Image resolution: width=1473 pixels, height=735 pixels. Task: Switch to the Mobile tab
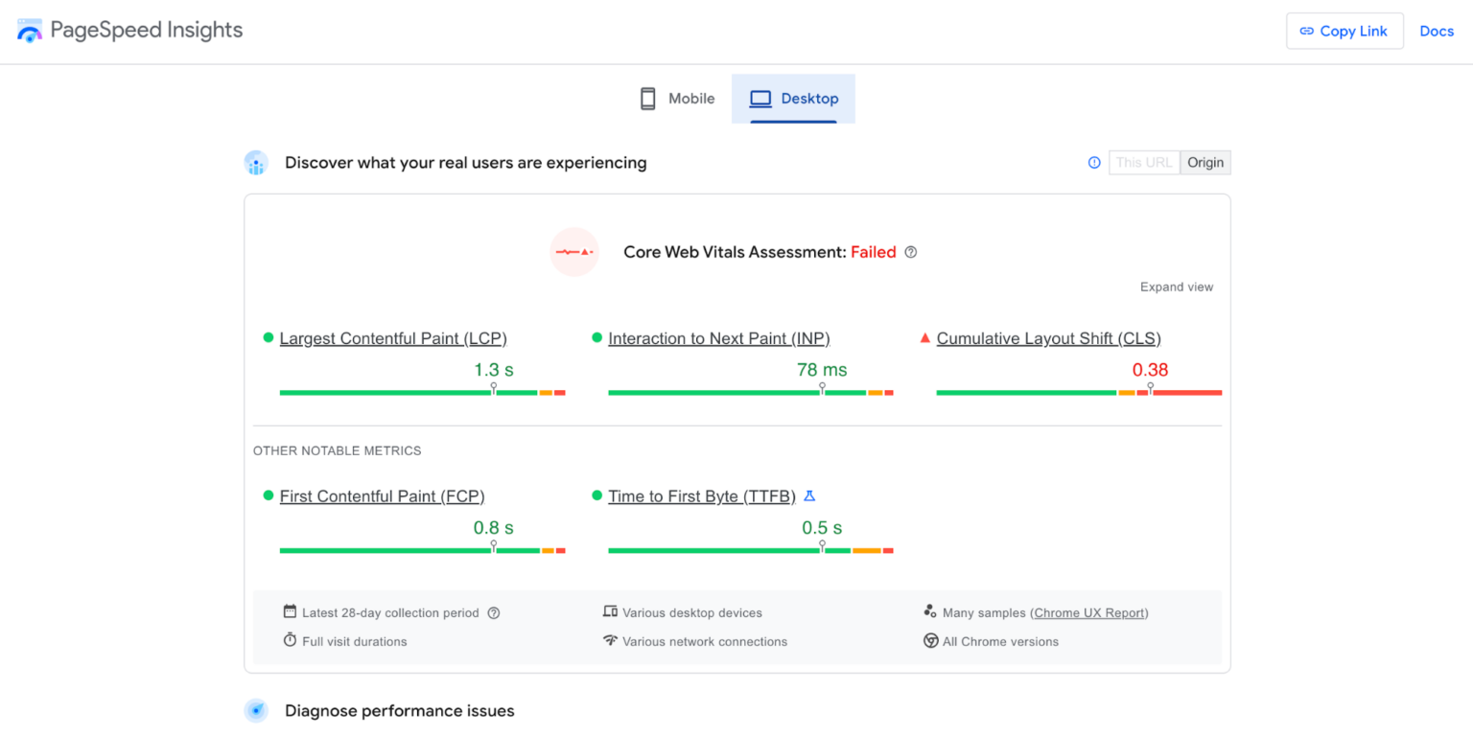pos(676,98)
